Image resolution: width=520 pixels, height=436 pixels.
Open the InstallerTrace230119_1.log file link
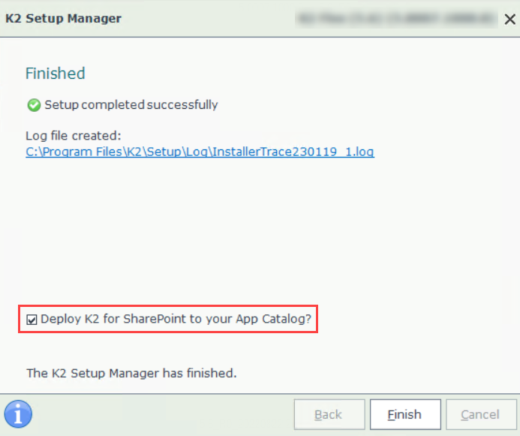point(200,152)
